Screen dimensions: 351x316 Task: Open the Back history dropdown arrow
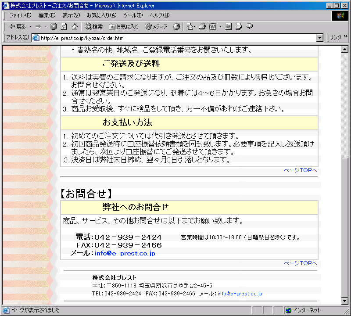30,27
